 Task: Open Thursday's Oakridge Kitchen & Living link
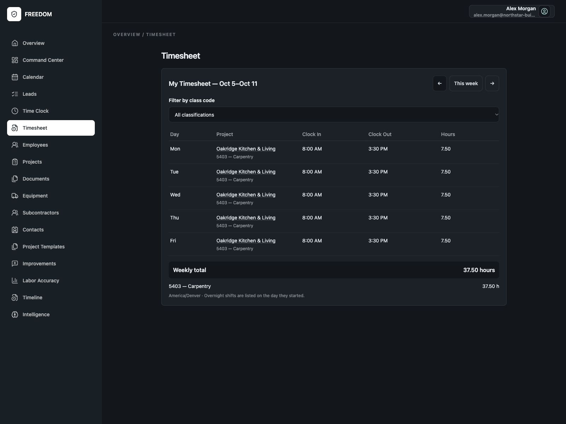tap(246, 218)
